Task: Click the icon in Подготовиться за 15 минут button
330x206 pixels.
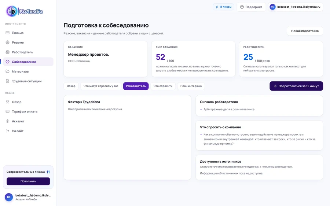Action: pos(275,86)
